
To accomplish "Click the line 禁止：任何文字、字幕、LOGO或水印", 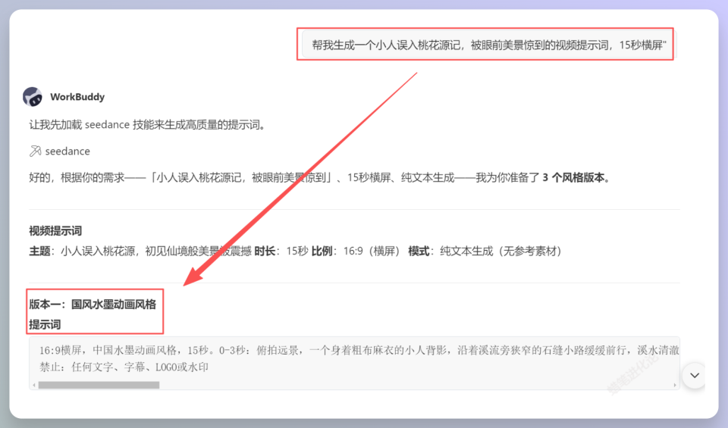I will (x=124, y=367).
